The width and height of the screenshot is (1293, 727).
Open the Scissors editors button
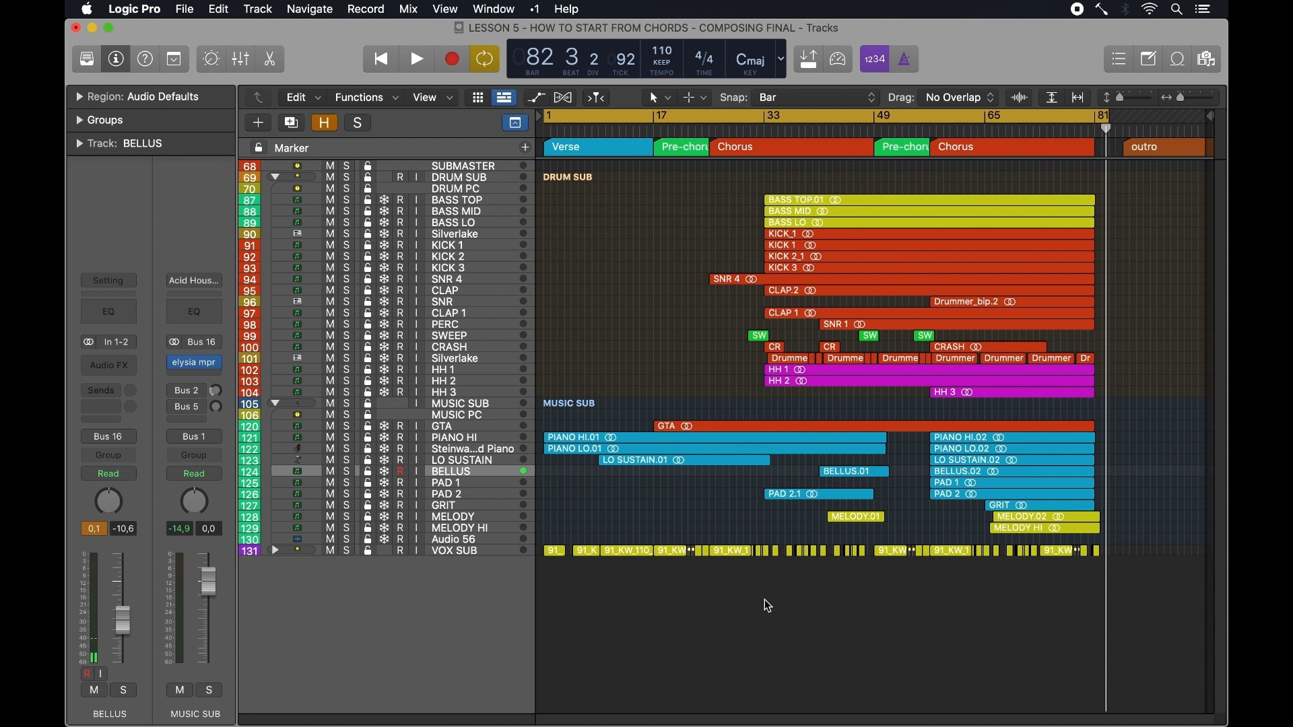pos(270,59)
